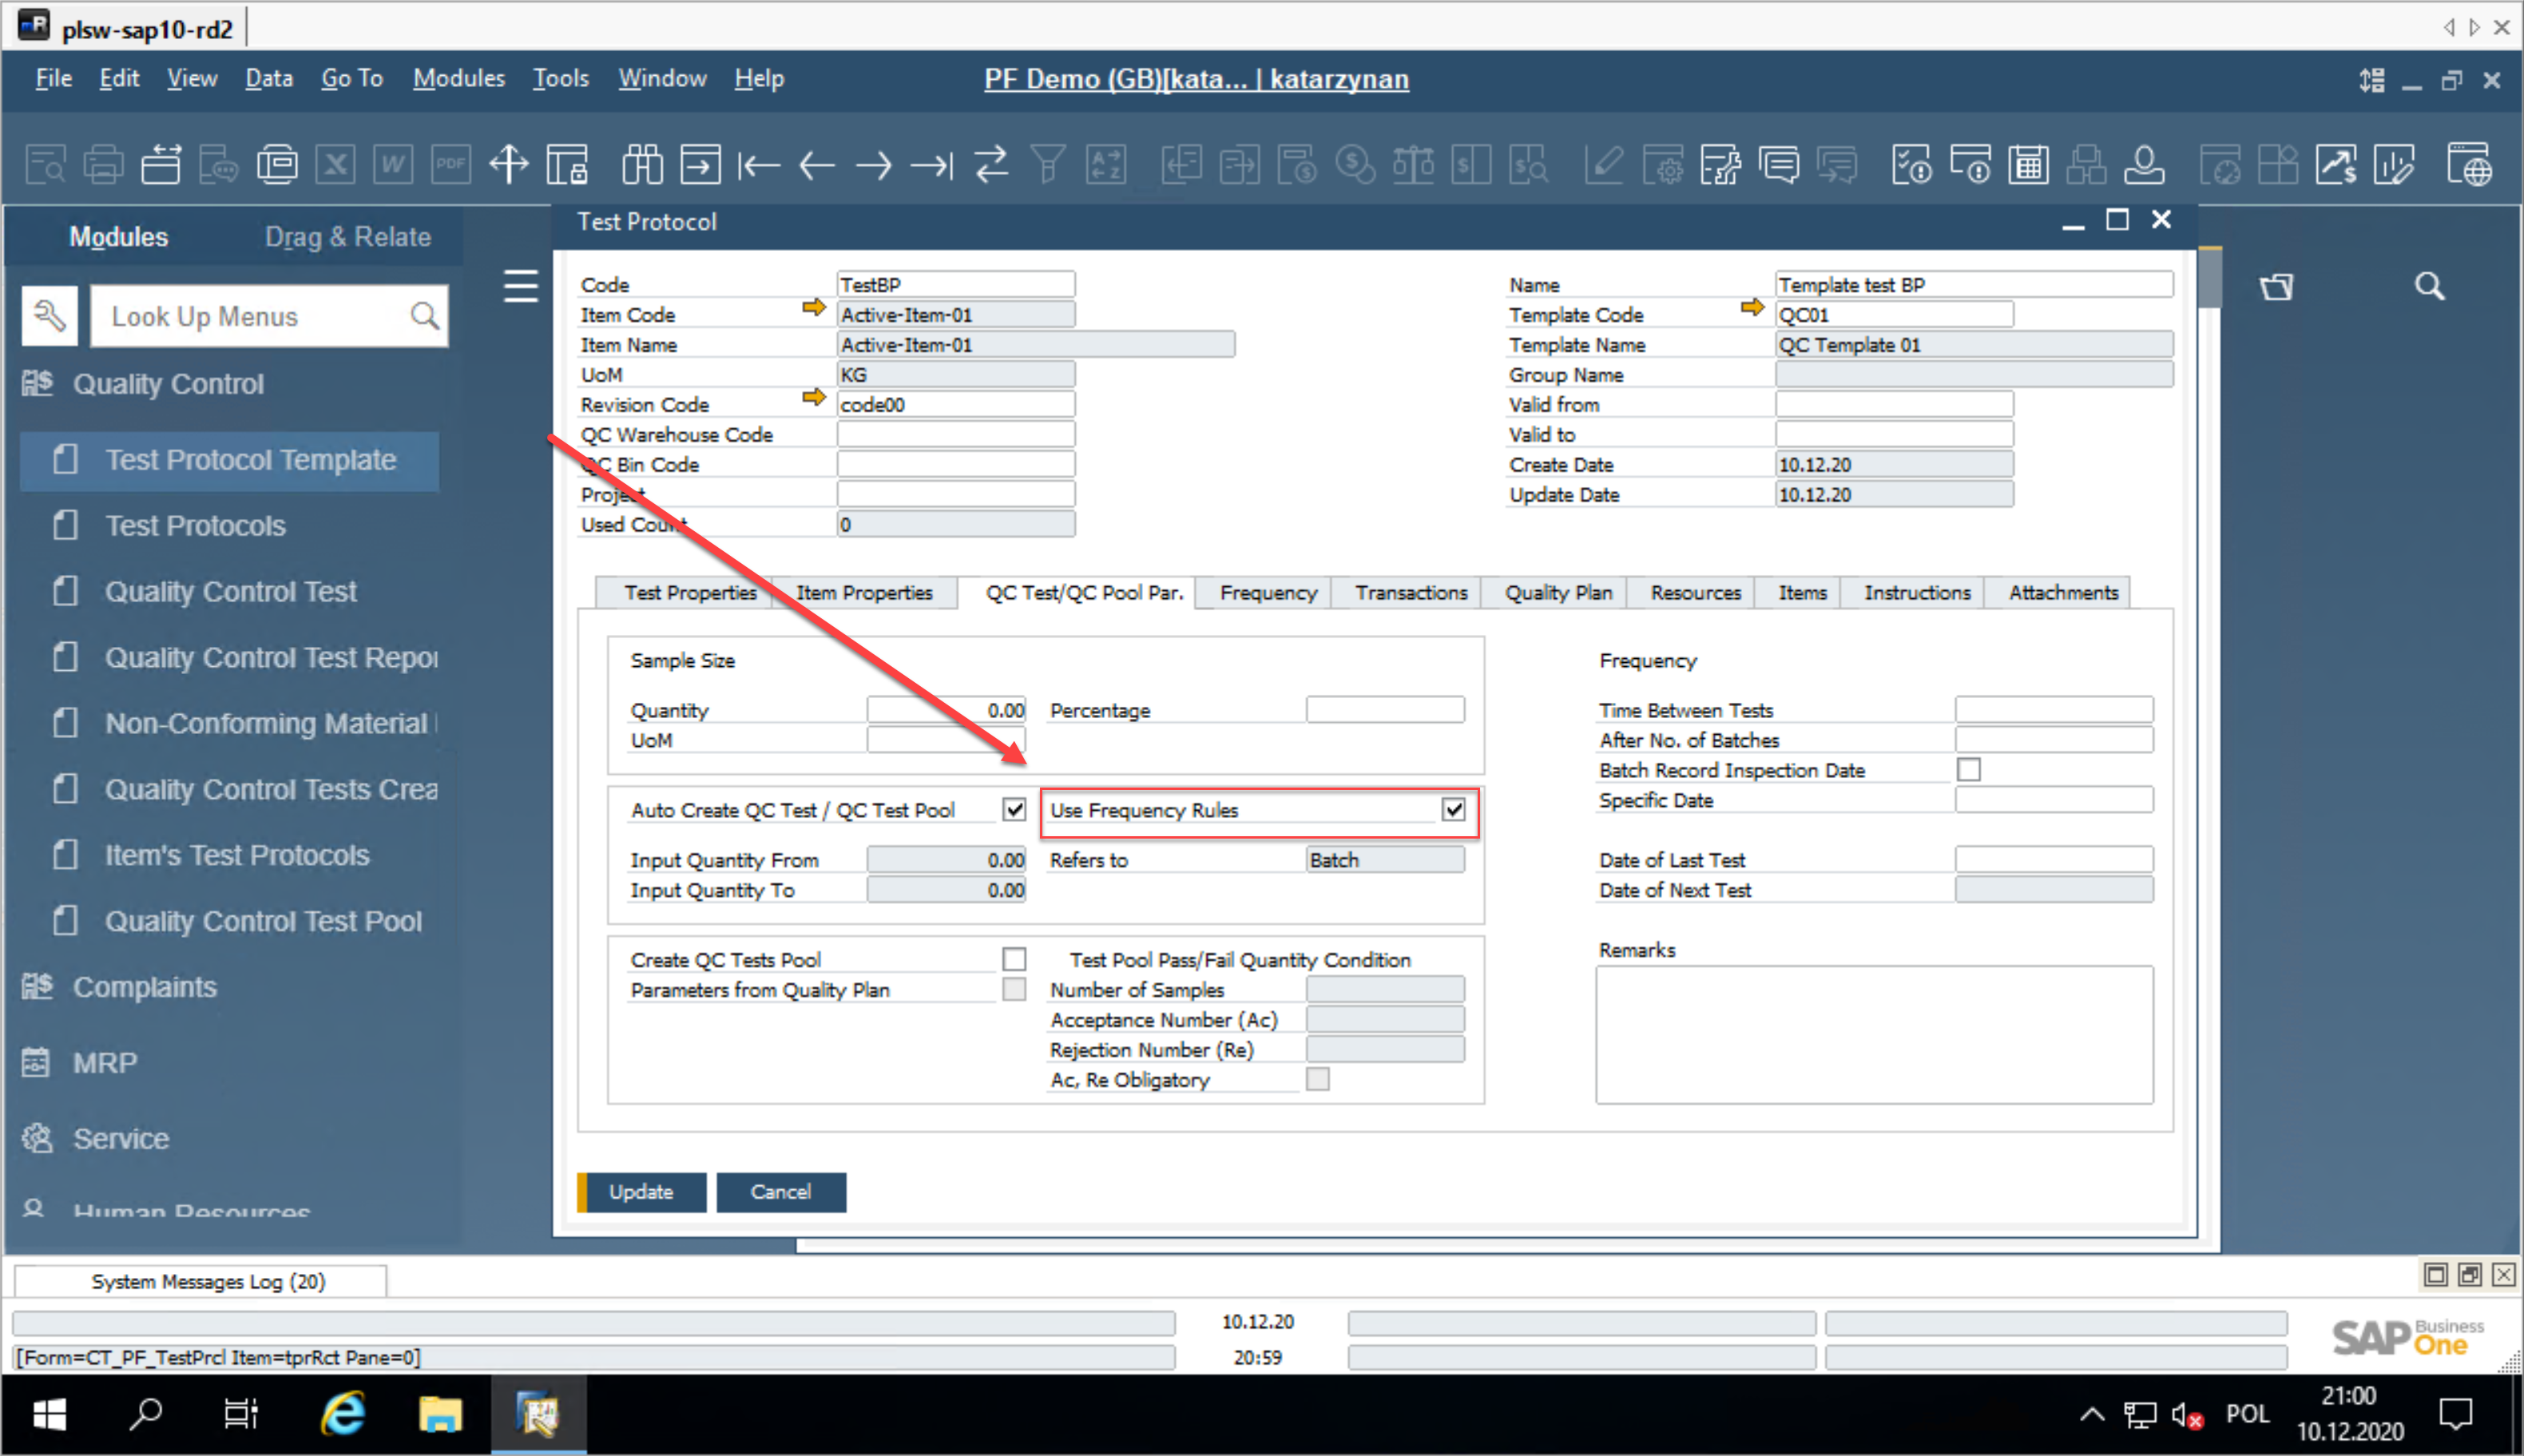Open the Modules menu in menu bar
This screenshot has width=2524, height=1456.
pos(458,78)
